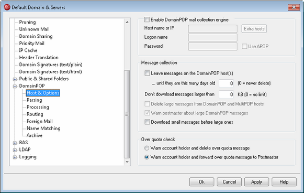This screenshot has width=304, height=193.
Task: Close the Default Domain & Servers dialog
Action: 294,7
